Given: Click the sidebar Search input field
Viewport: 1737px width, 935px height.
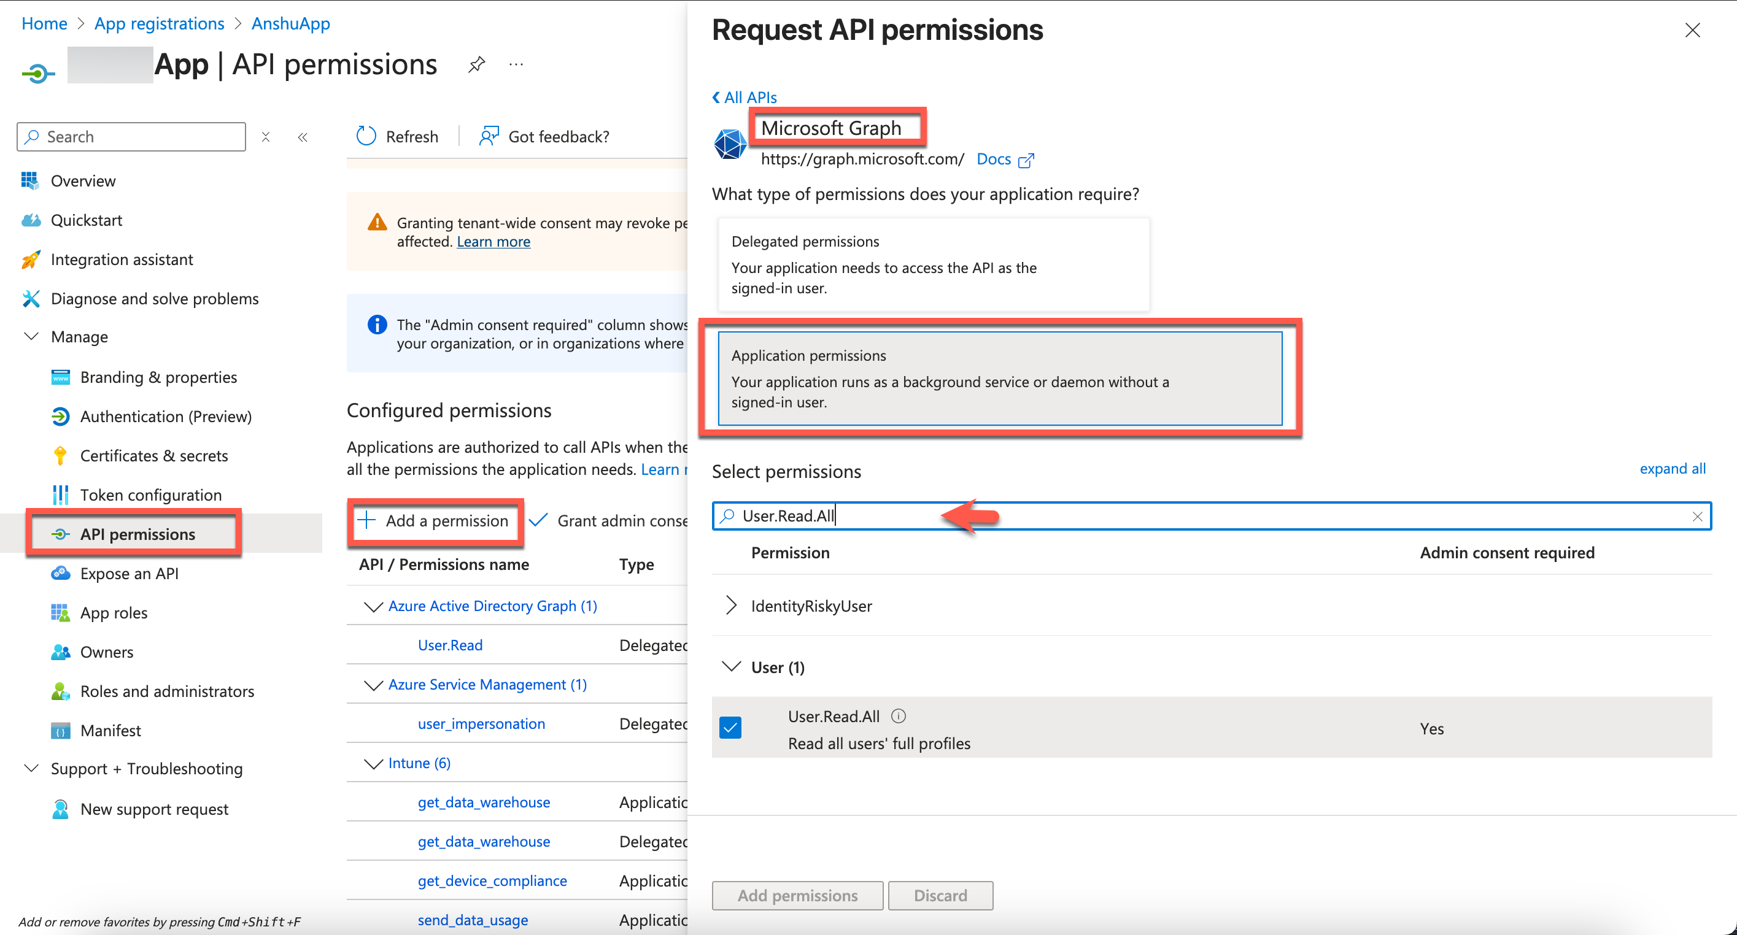Looking at the screenshot, I should pyautogui.click(x=131, y=137).
